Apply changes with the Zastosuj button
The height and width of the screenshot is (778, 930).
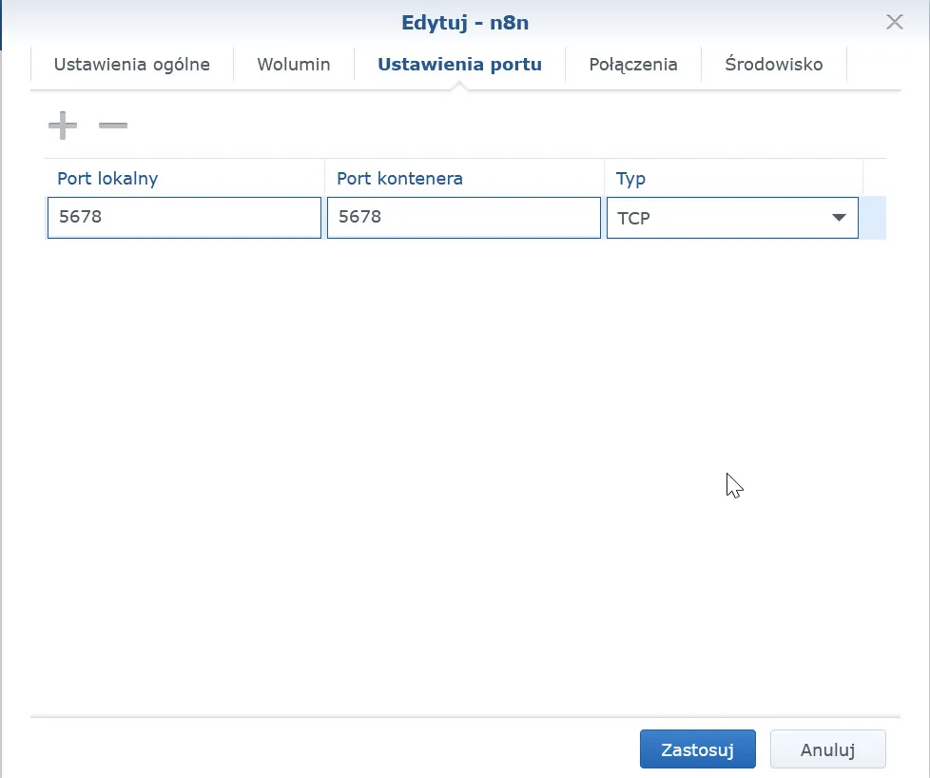697,749
